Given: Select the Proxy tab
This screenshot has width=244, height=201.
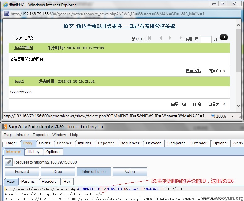Looking at the screenshot, I should [28, 143].
